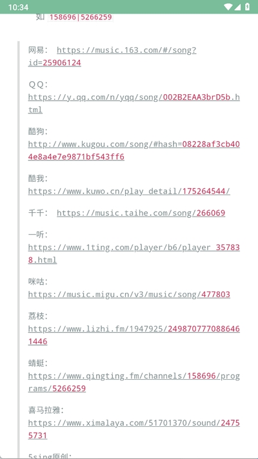258x459 pixels.
Task: Tap the 5sing原创 label at the bottom
Action: click(x=50, y=456)
